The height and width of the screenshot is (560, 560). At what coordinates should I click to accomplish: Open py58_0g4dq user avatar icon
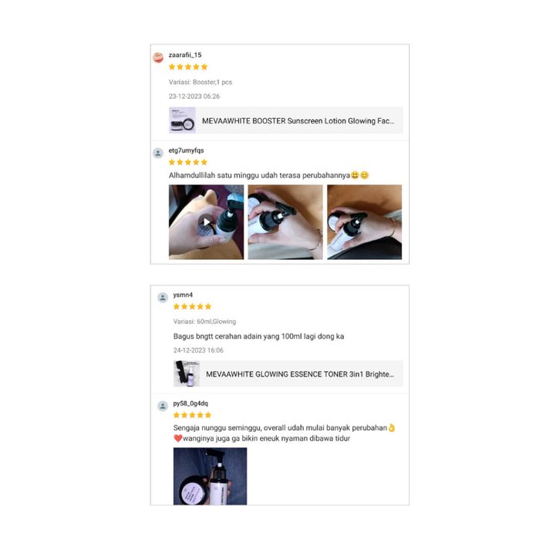point(163,406)
